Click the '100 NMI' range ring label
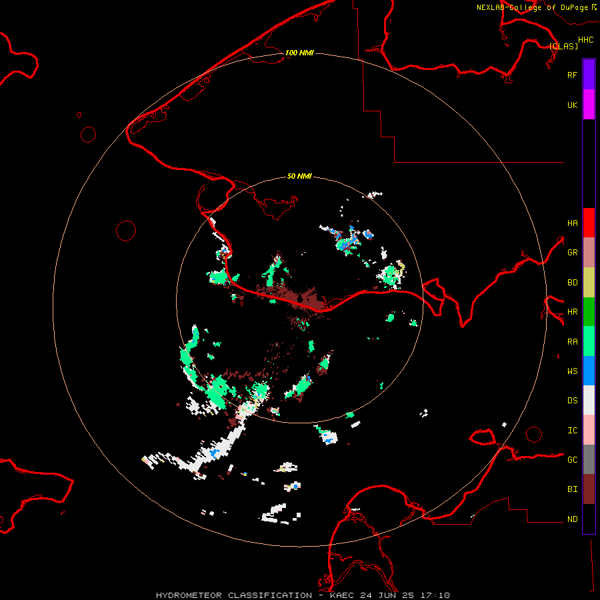 (299, 53)
